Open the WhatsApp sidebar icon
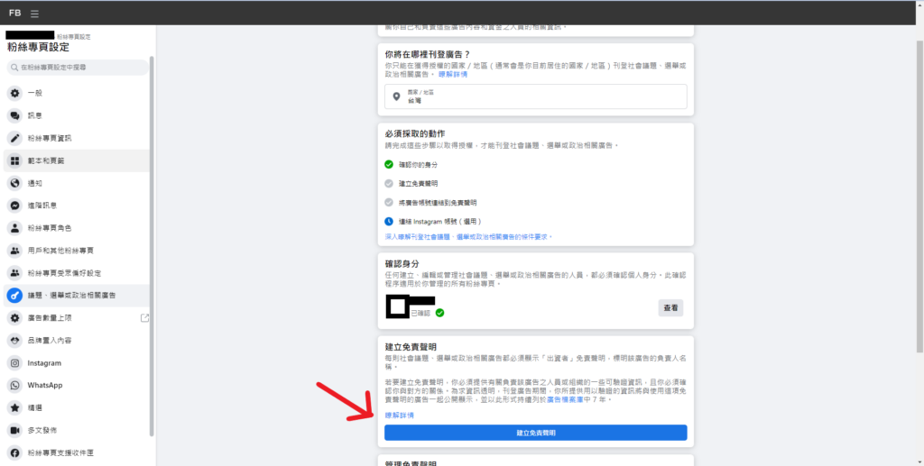924x466 pixels. pyautogui.click(x=14, y=386)
